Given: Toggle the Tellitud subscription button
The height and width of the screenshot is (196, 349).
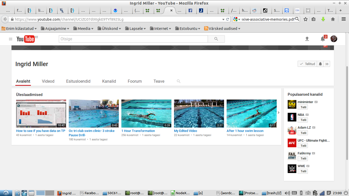Looking at the screenshot, I should 307,64.
